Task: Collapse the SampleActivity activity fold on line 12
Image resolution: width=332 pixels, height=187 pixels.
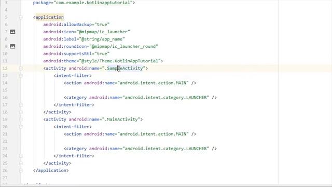Action: coord(21,68)
